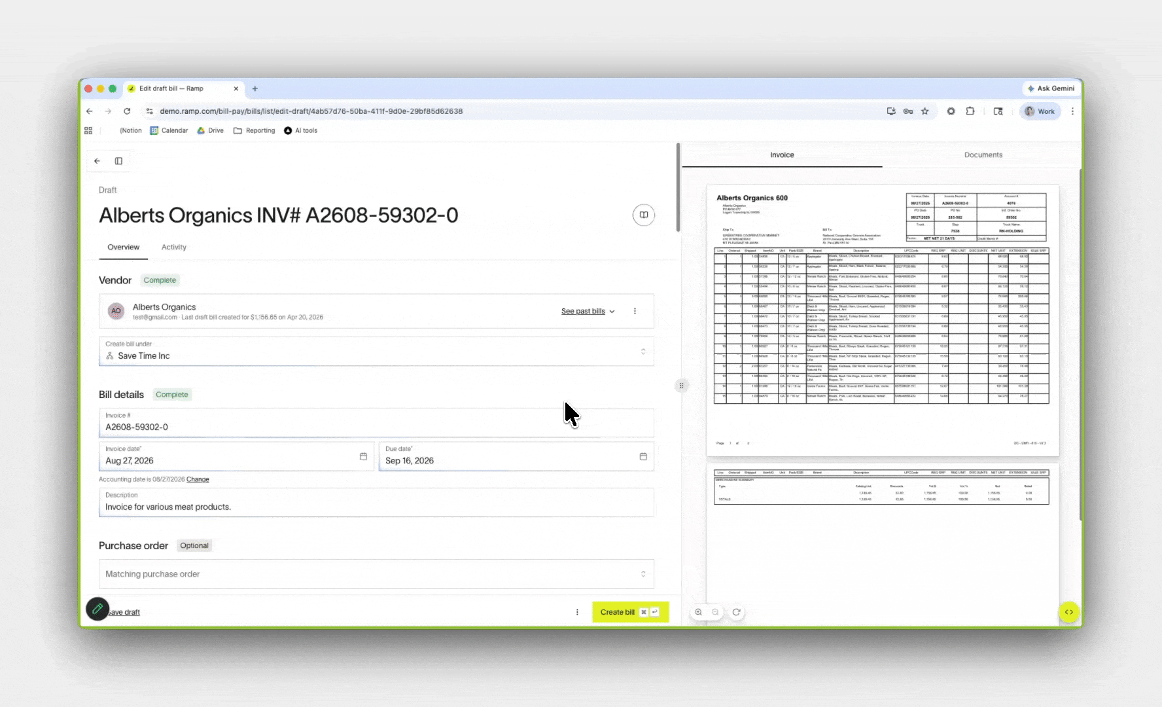Click the pane resize handle
This screenshot has width=1162, height=707.
[x=681, y=386]
